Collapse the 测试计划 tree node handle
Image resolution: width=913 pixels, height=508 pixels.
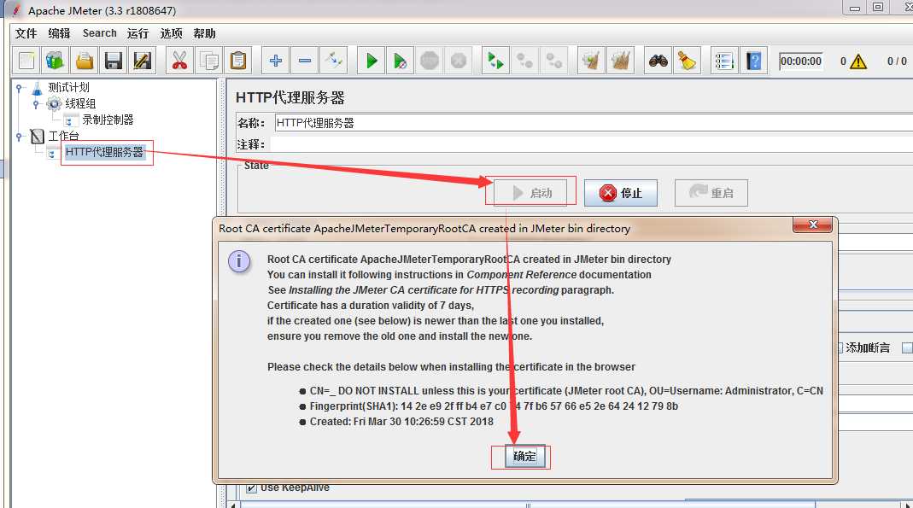pos(19,88)
